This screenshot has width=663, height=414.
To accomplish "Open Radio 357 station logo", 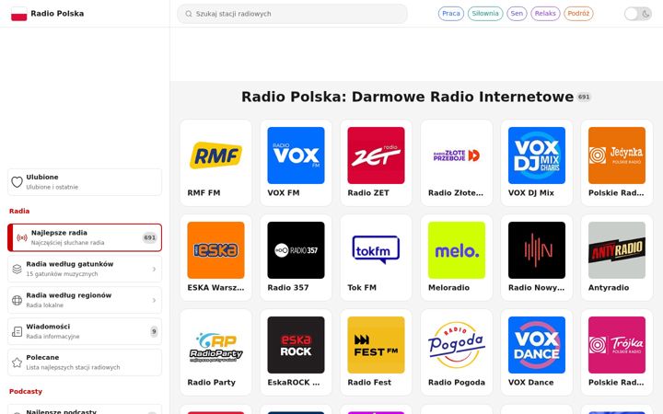I will point(296,250).
